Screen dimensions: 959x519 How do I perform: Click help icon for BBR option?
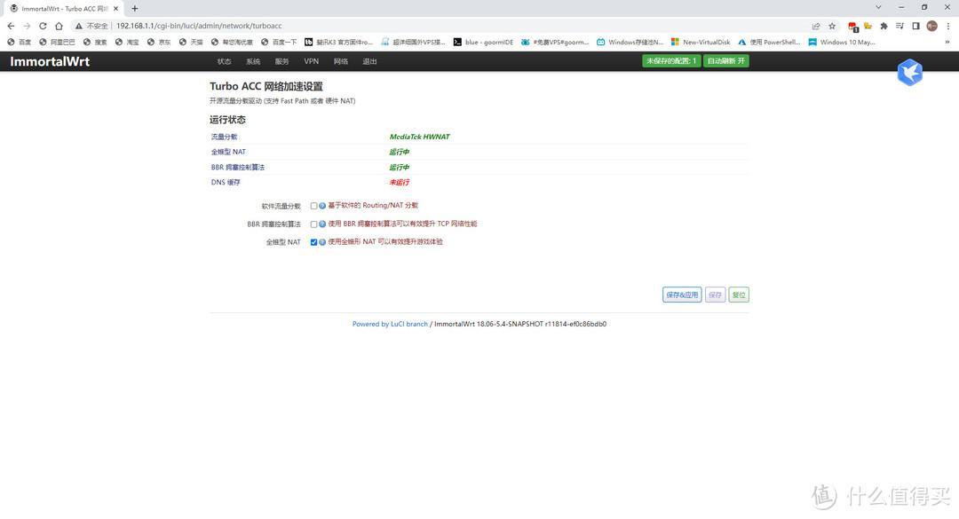322,224
